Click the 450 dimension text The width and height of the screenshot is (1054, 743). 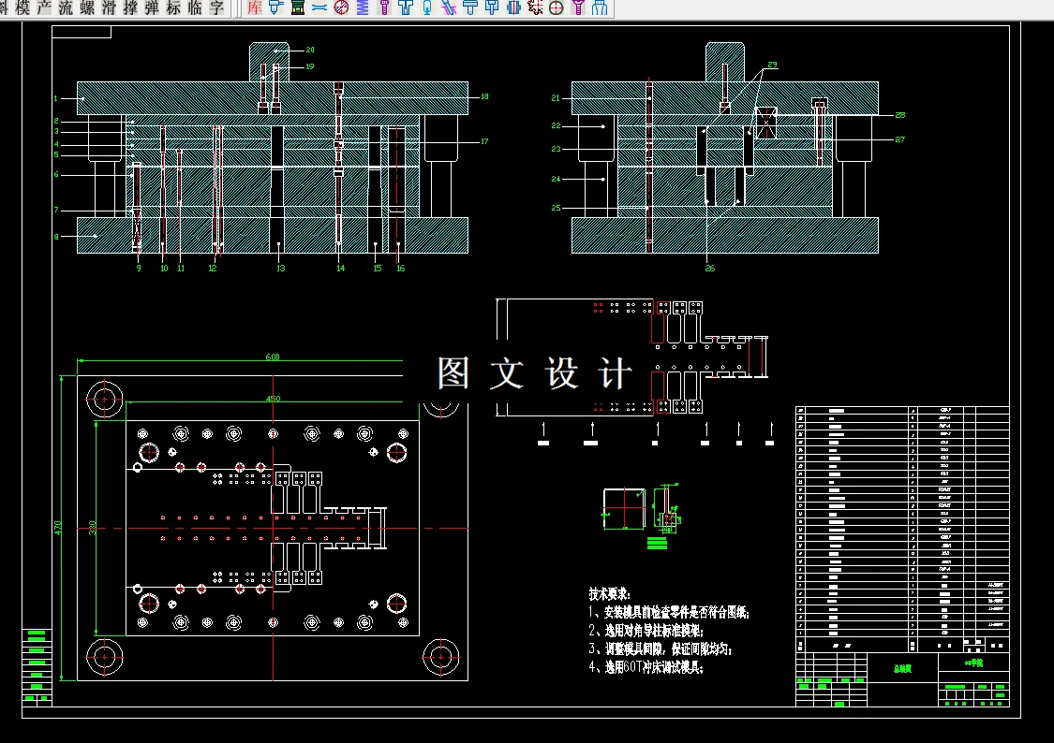[x=273, y=399]
